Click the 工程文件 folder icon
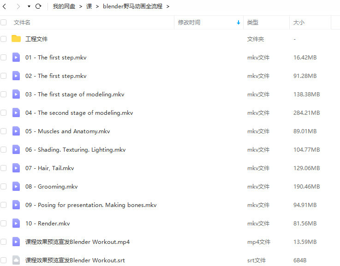The width and height of the screenshot is (340, 266). pyautogui.click(x=16, y=39)
